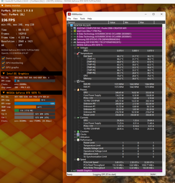175x183 pixels.
Task: Toggle the GPU graphs checkbox
Action: pos(3,67)
